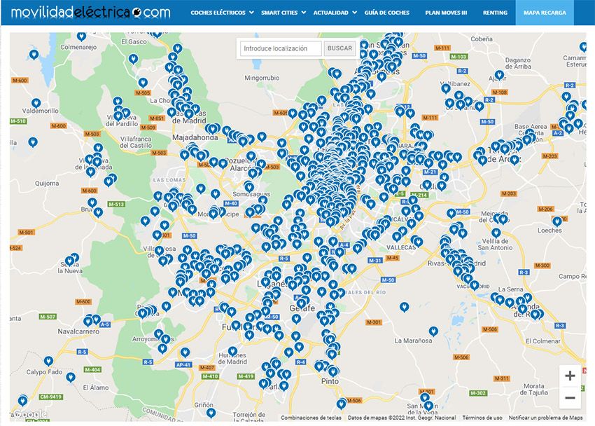
Task: Select charging pin beside Camarma de Esteruelas label
Action: [x=583, y=47]
